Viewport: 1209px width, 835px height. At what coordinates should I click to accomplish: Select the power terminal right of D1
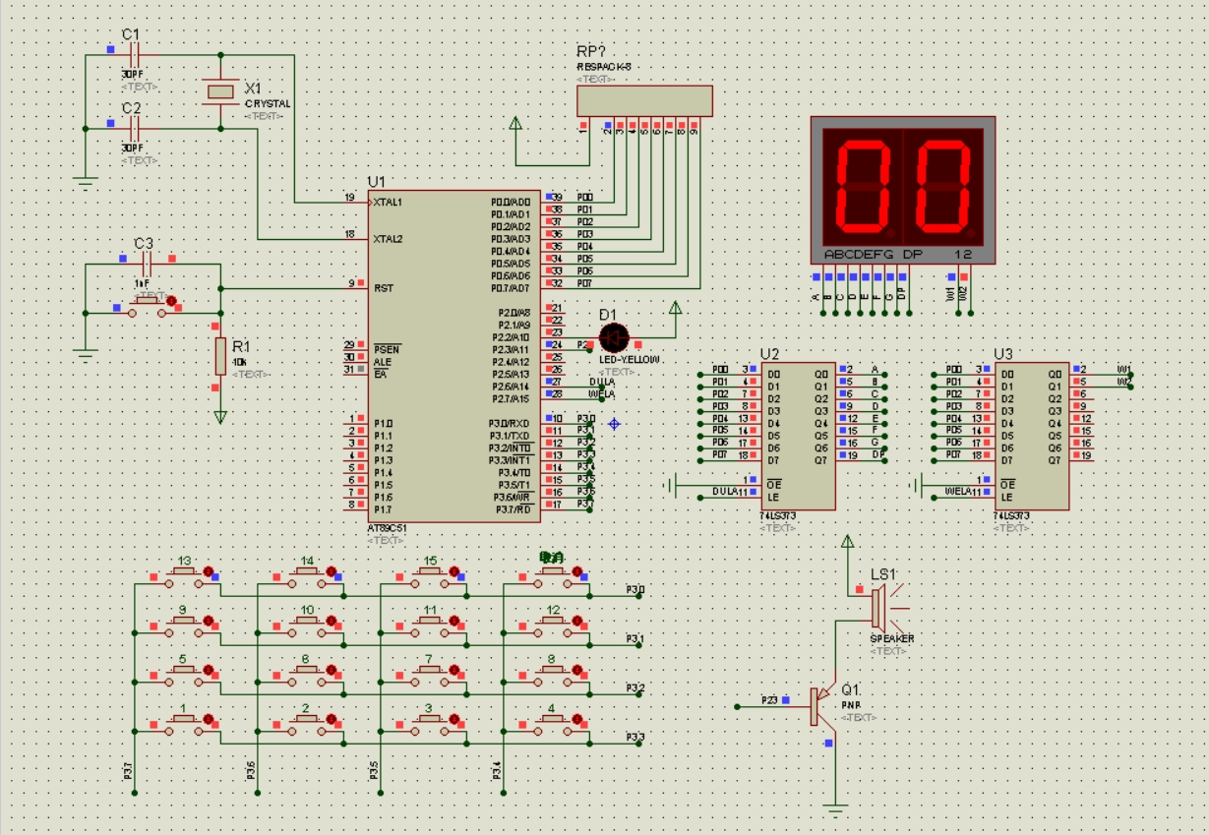click(676, 309)
